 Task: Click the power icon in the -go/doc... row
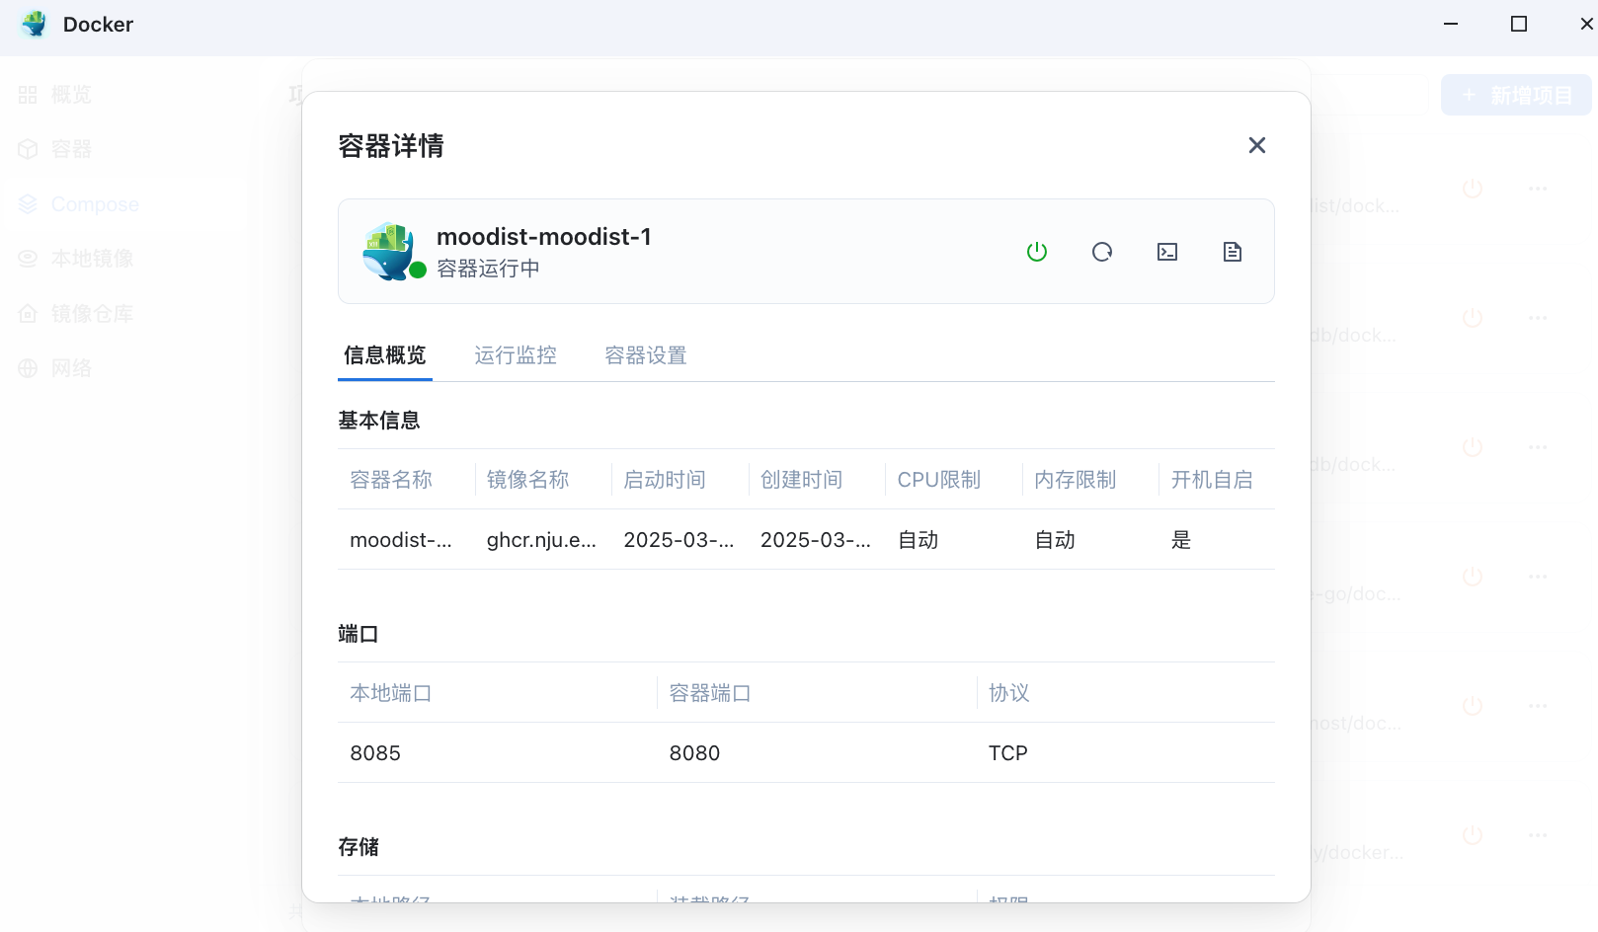(x=1473, y=577)
